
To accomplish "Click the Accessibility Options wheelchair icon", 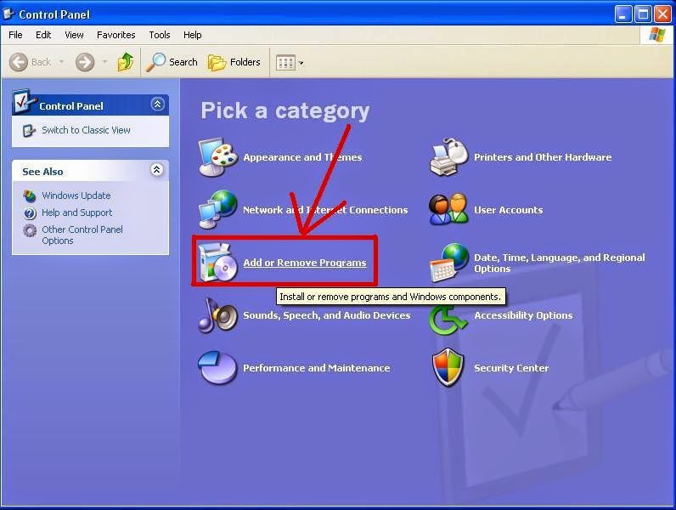I will point(448,320).
